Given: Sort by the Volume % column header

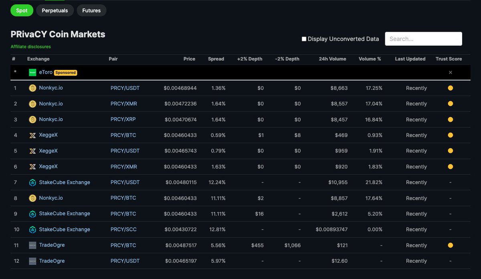Looking at the screenshot, I should (x=370, y=59).
